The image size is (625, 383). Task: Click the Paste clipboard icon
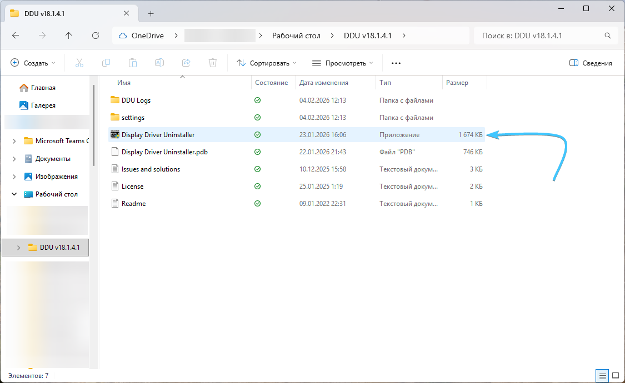click(133, 63)
